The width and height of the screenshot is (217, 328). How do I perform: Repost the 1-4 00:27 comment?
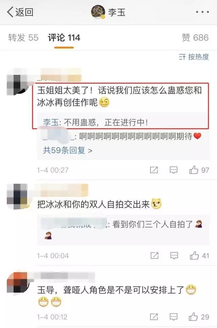(154, 170)
